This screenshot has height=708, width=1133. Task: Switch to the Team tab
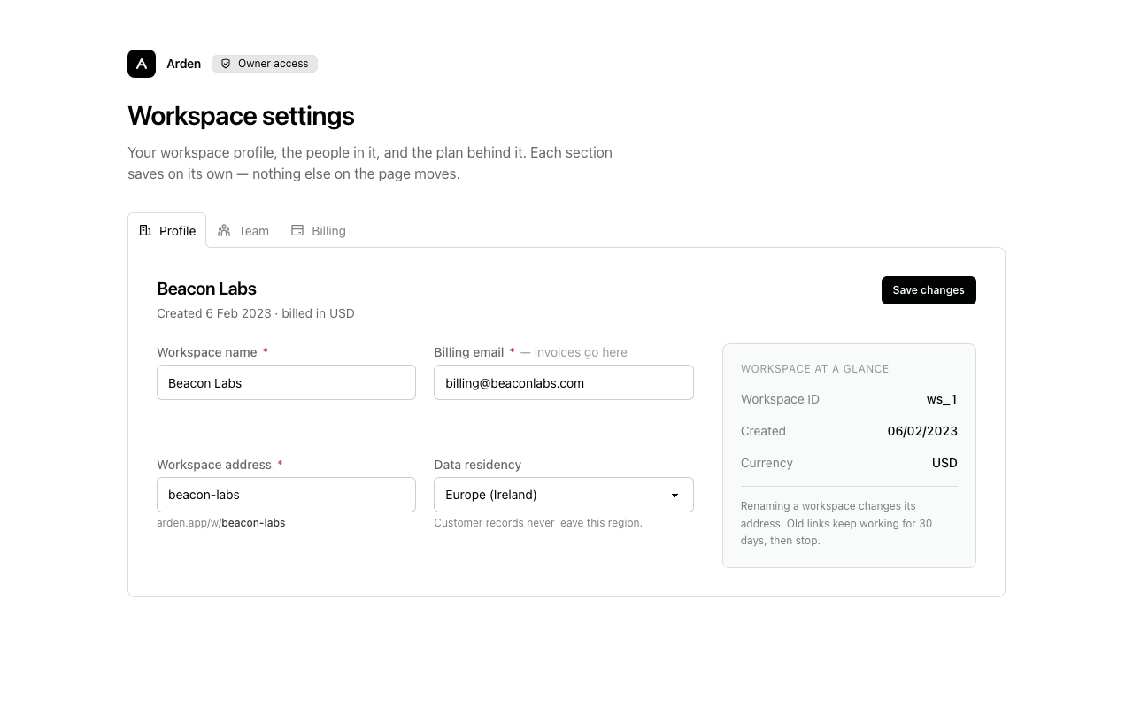(x=243, y=230)
